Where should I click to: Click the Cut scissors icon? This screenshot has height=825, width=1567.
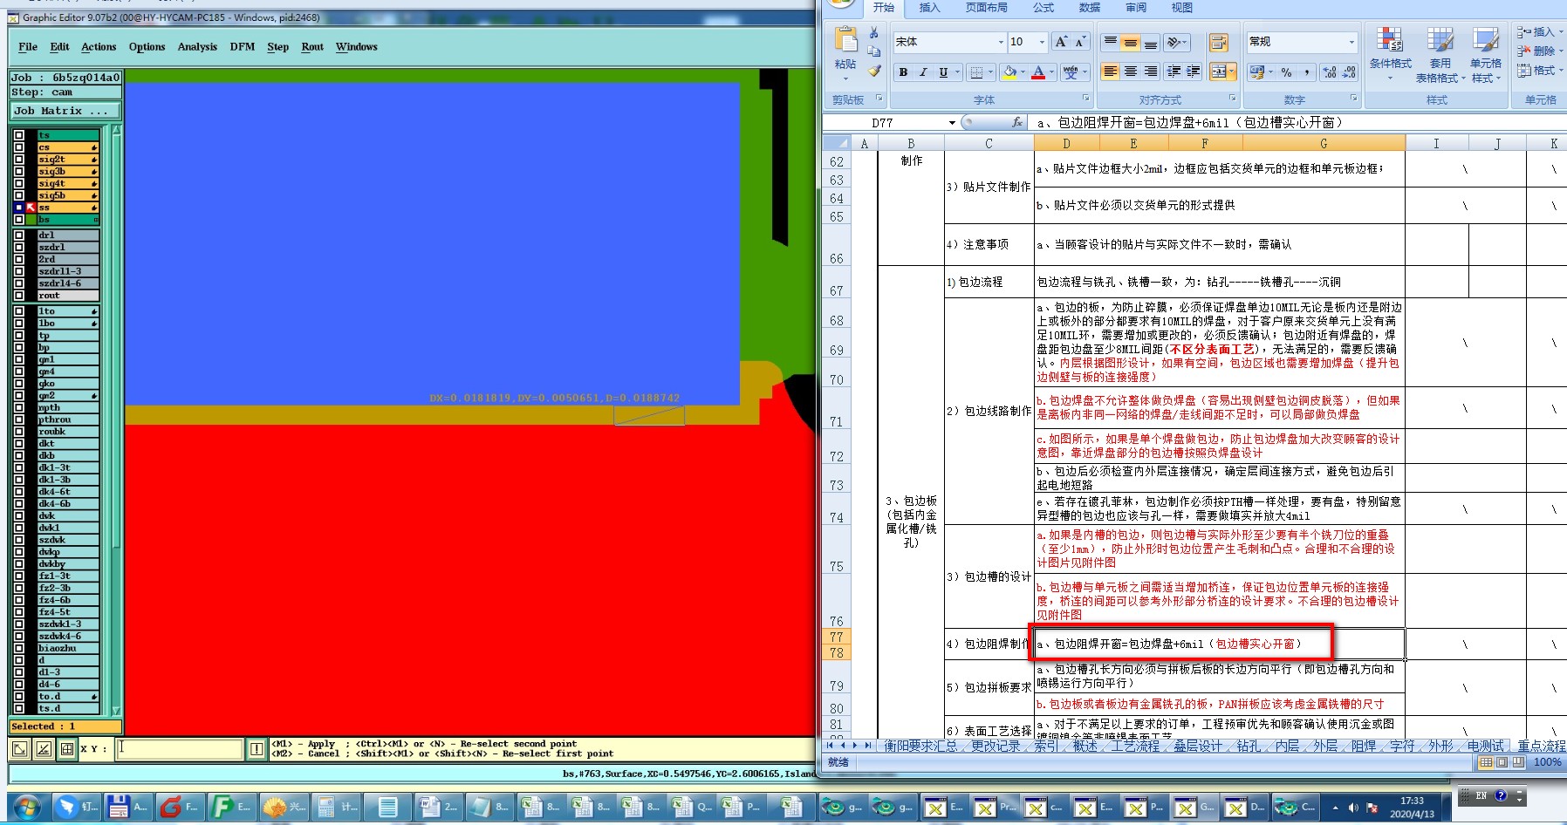point(874,33)
